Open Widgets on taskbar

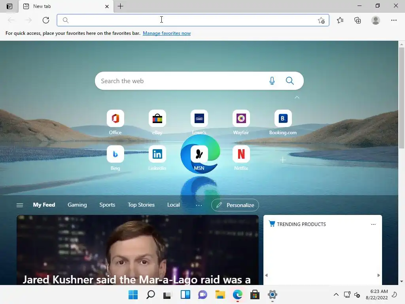pyautogui.click(x=185, y=294)
